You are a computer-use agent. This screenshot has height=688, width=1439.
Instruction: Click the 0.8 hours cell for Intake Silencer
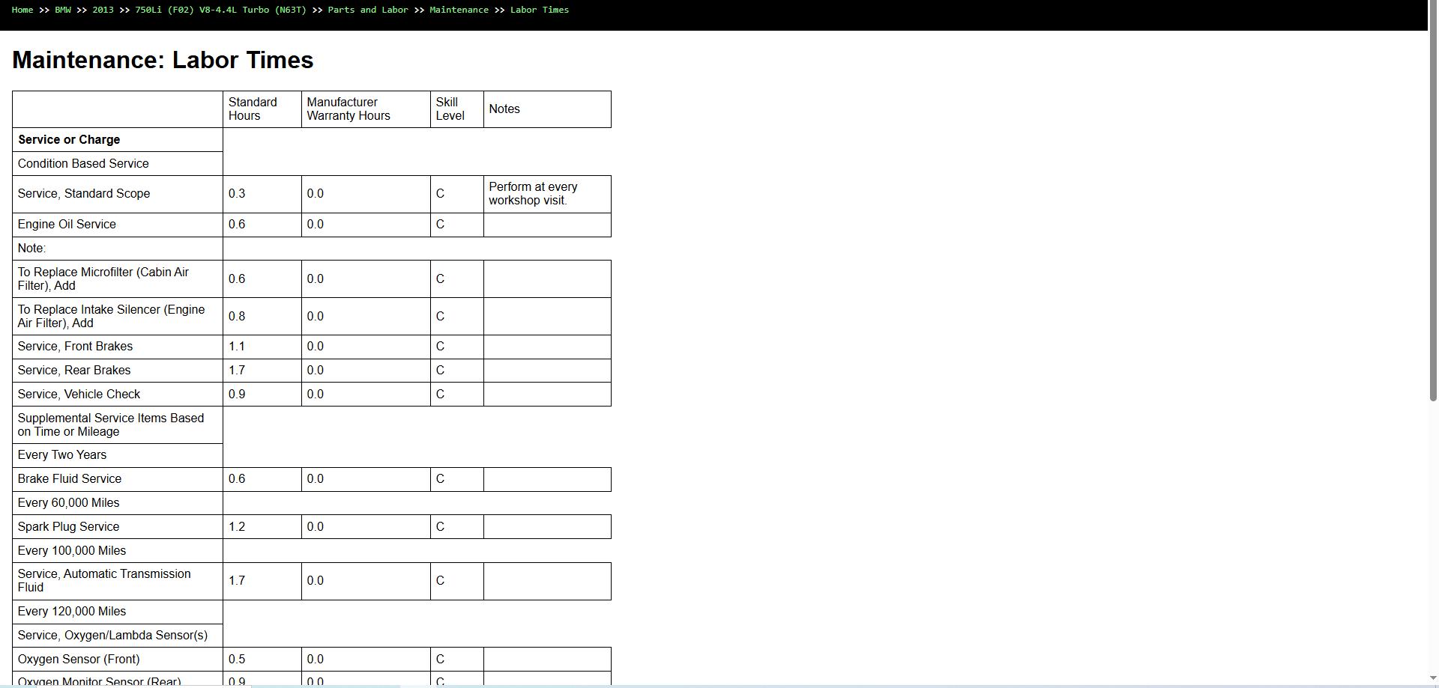point(262,317)
